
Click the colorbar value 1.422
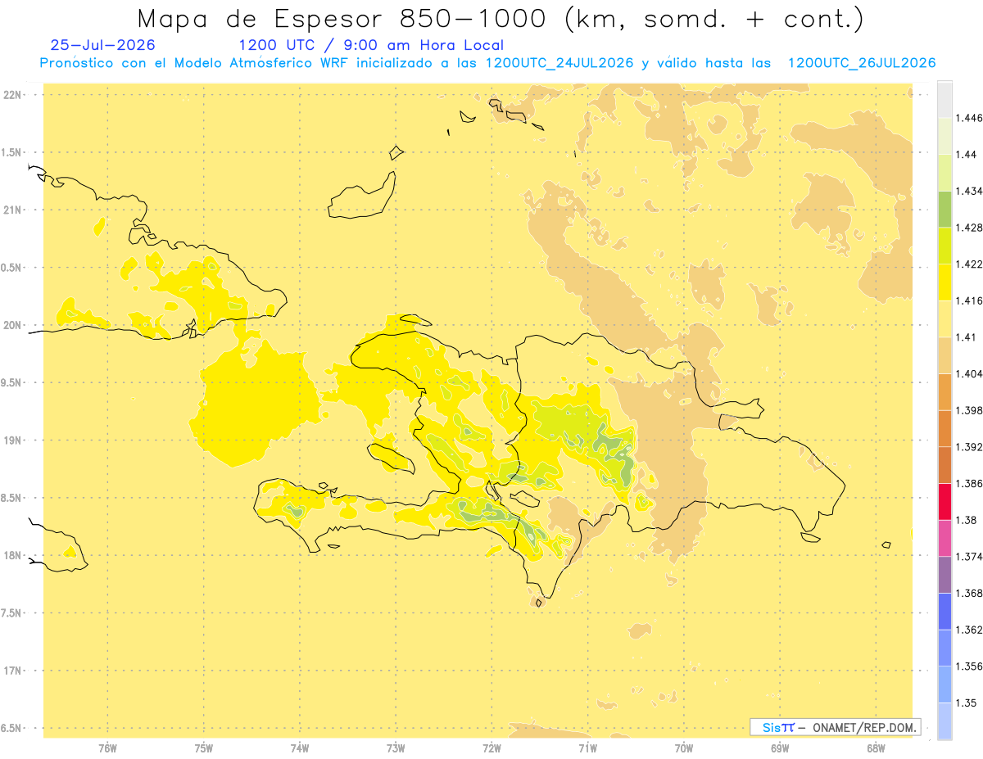971,264
